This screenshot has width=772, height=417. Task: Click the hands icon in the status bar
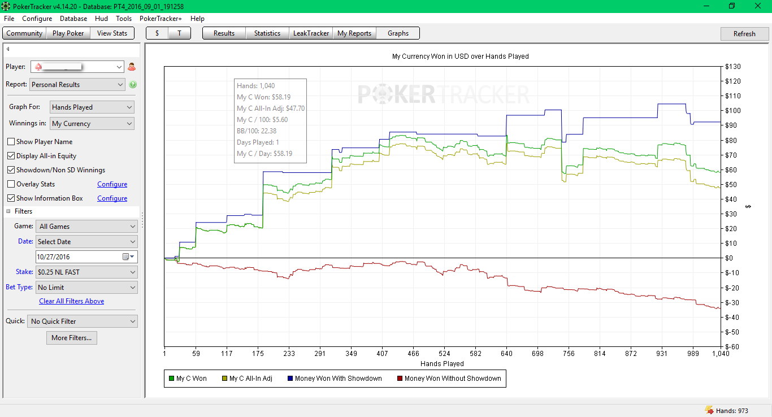point(709,410)
